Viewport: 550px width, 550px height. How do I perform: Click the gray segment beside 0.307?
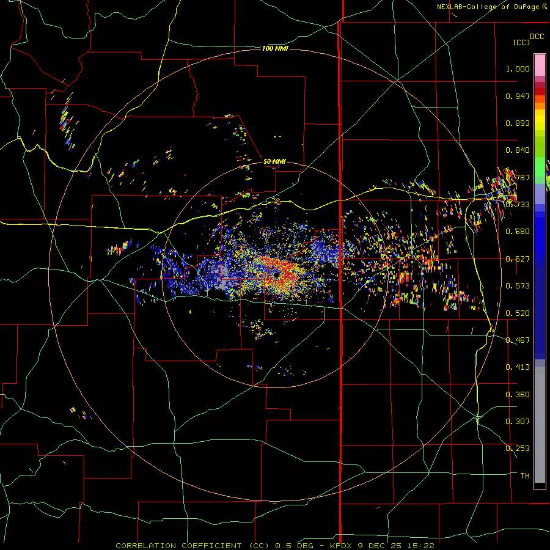[x=540, y=425]
